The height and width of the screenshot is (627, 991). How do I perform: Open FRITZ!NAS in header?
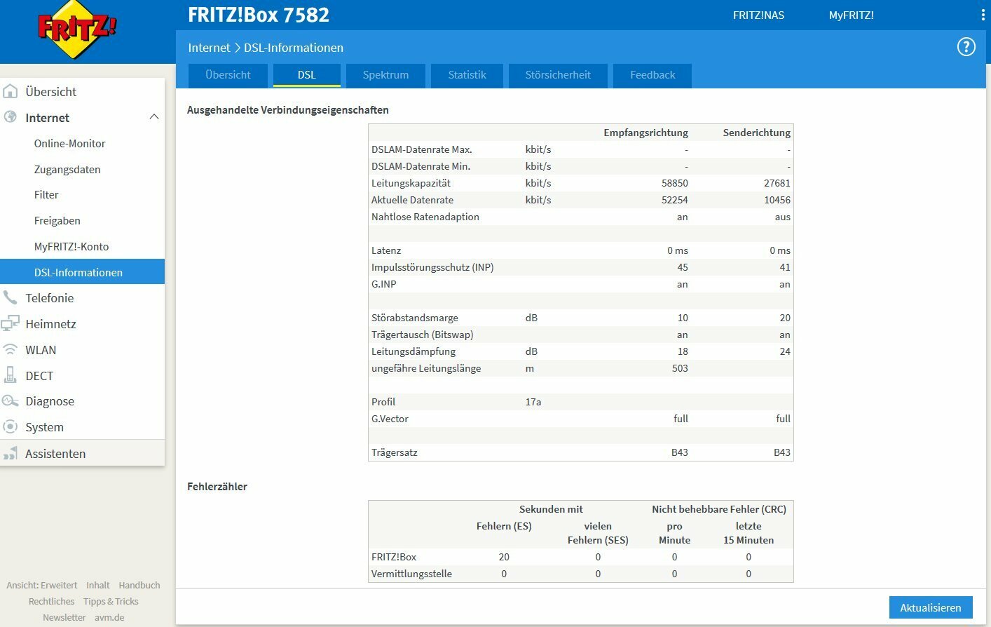[758, 15]
